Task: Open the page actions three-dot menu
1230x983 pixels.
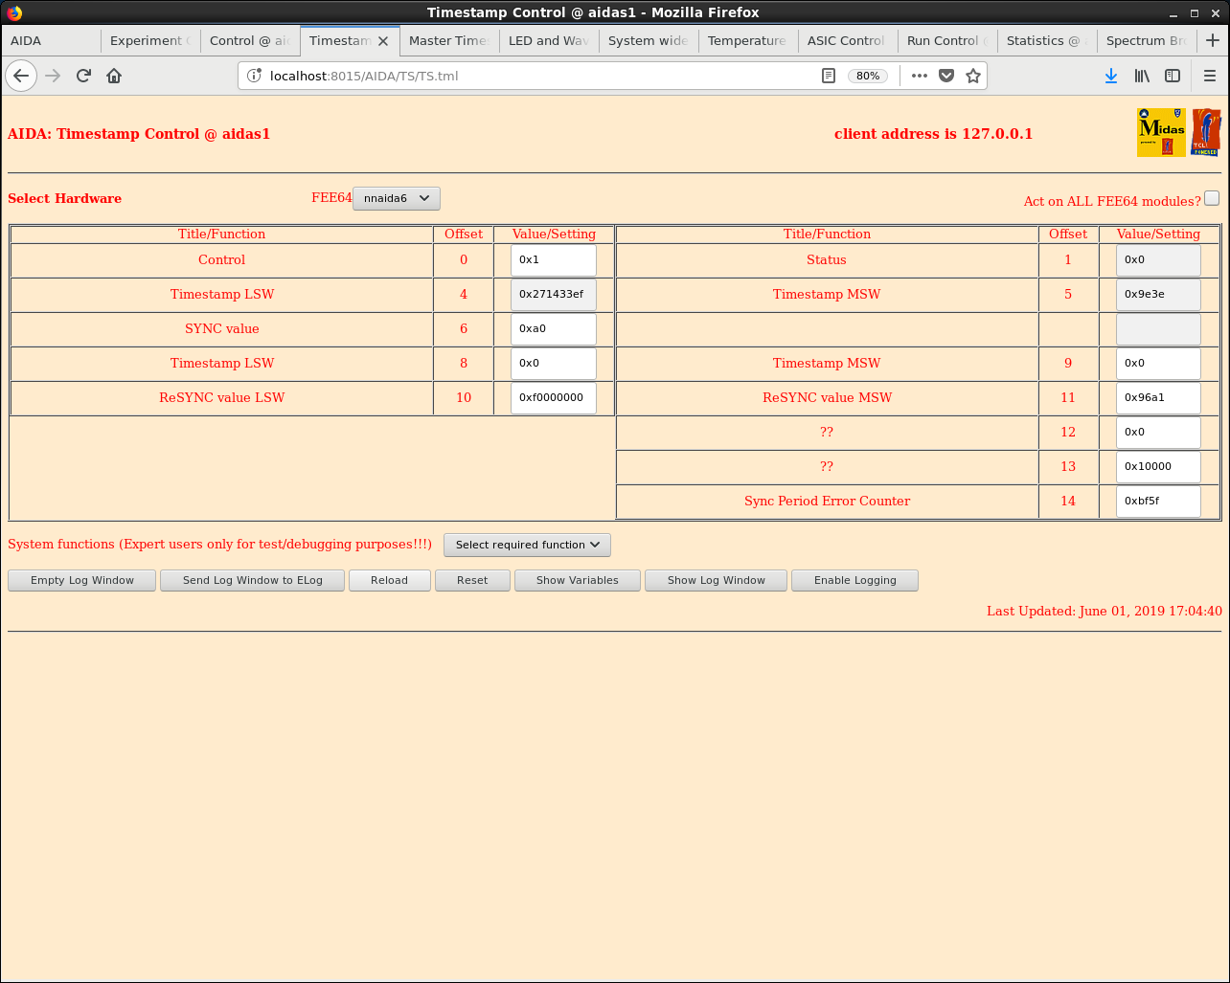Action: tap(920, 76)
